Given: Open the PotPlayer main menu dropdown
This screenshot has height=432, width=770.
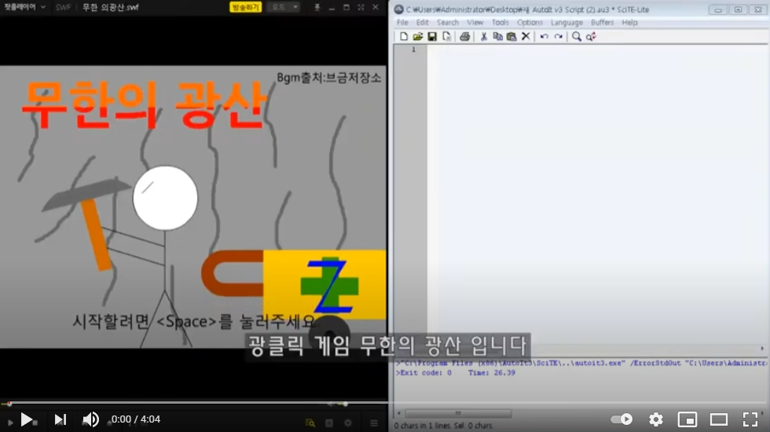Looking at the screenshot, I should [24, 7].
